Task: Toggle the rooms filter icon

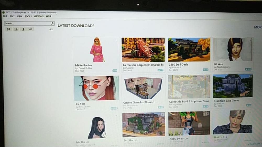Action: coord(23,29)
